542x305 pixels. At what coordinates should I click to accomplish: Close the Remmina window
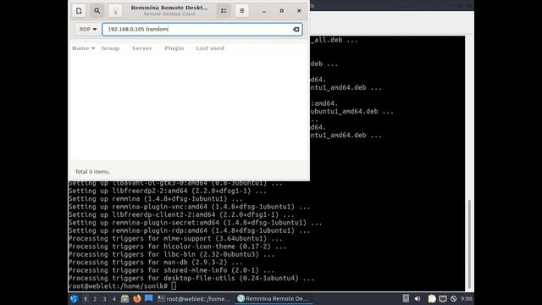(x=299, y=11)
